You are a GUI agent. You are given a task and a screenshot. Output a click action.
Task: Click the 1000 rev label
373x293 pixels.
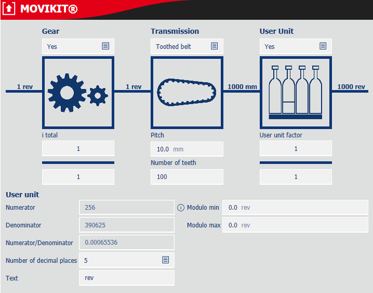pos(351,86)
